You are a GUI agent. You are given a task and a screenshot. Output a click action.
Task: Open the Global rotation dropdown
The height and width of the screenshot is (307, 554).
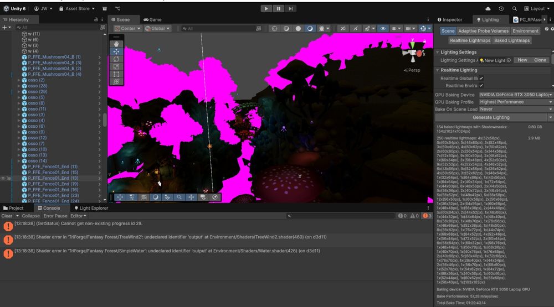157,29
